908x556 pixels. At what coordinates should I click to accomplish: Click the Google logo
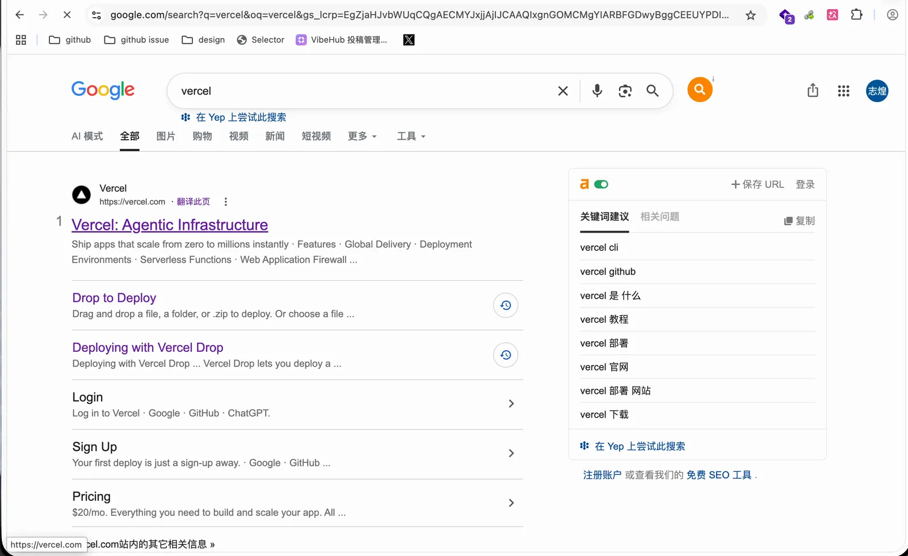103,90
